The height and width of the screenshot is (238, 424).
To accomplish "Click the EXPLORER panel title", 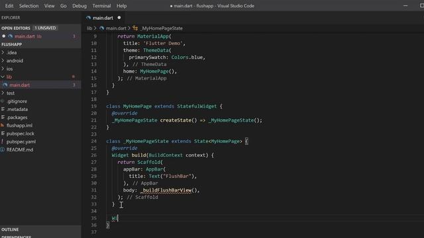I will click(x=11, y=18).
